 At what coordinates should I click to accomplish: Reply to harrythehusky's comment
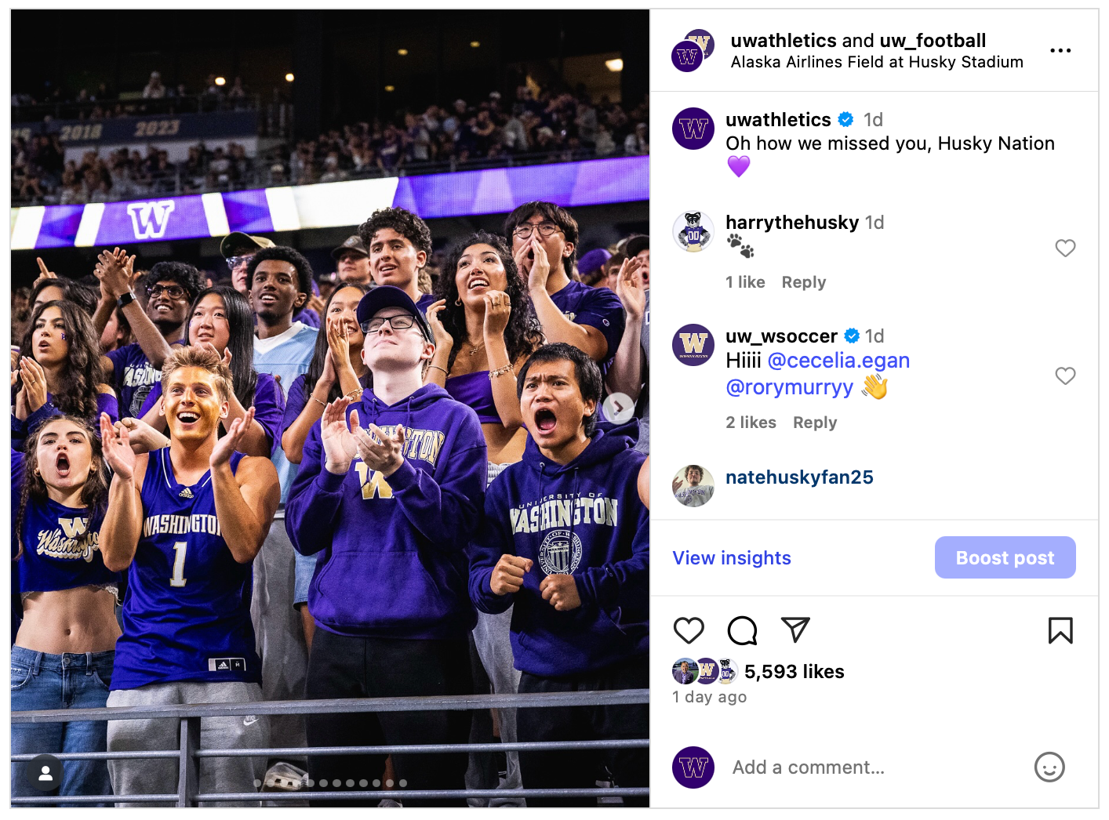[x=803, y=282]
